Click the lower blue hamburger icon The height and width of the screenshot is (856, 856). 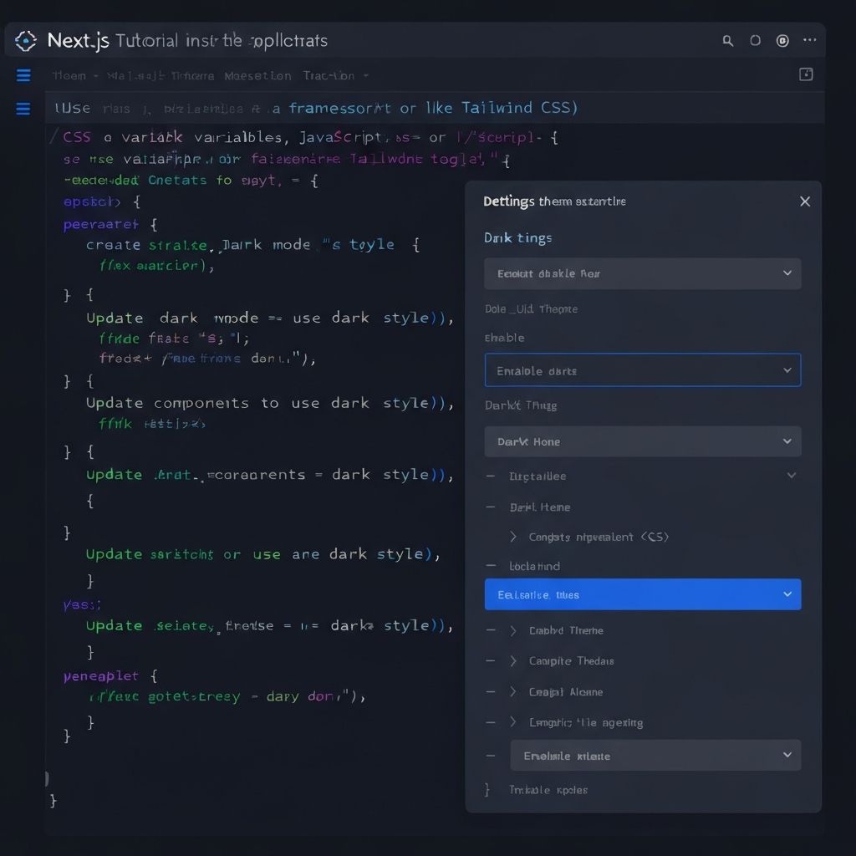click(x=23, y=108)
